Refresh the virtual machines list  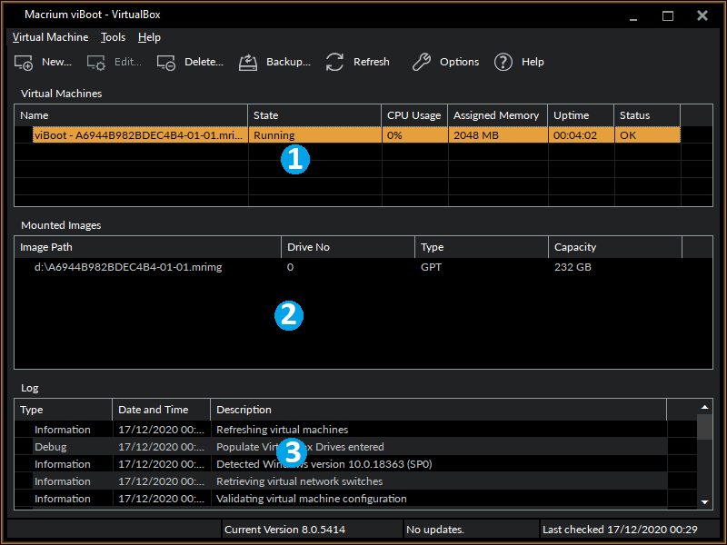coord(357,62)
